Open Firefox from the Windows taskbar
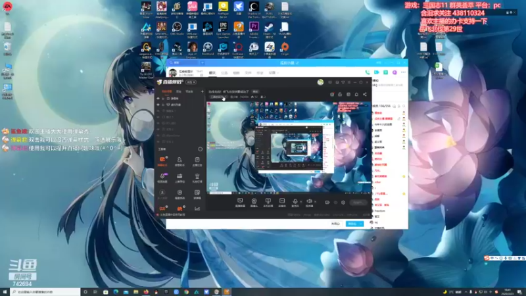526x296 pixels. coord(146,292)
